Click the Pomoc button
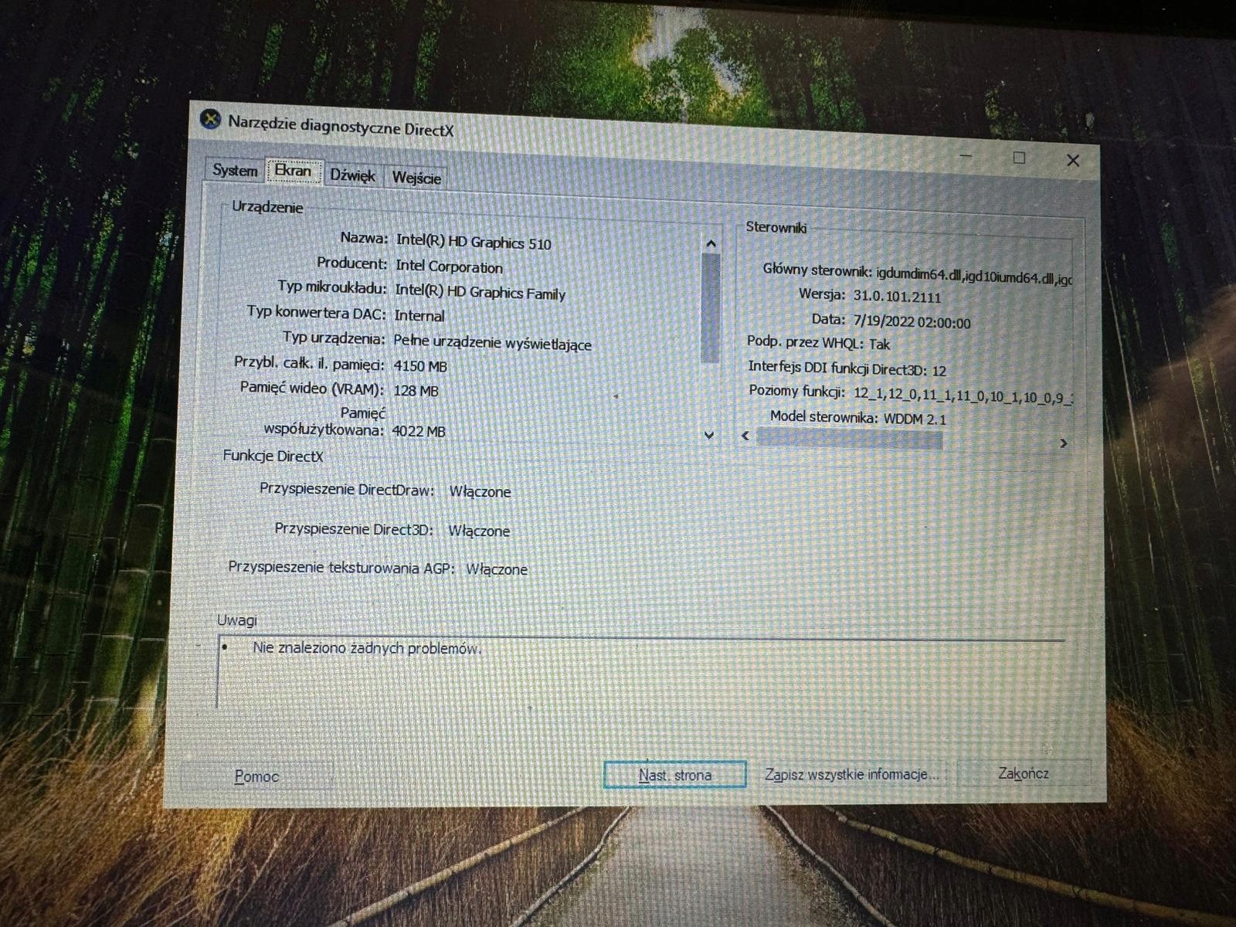This screenshot has width=1236, height=927. [x=256, y=776]
